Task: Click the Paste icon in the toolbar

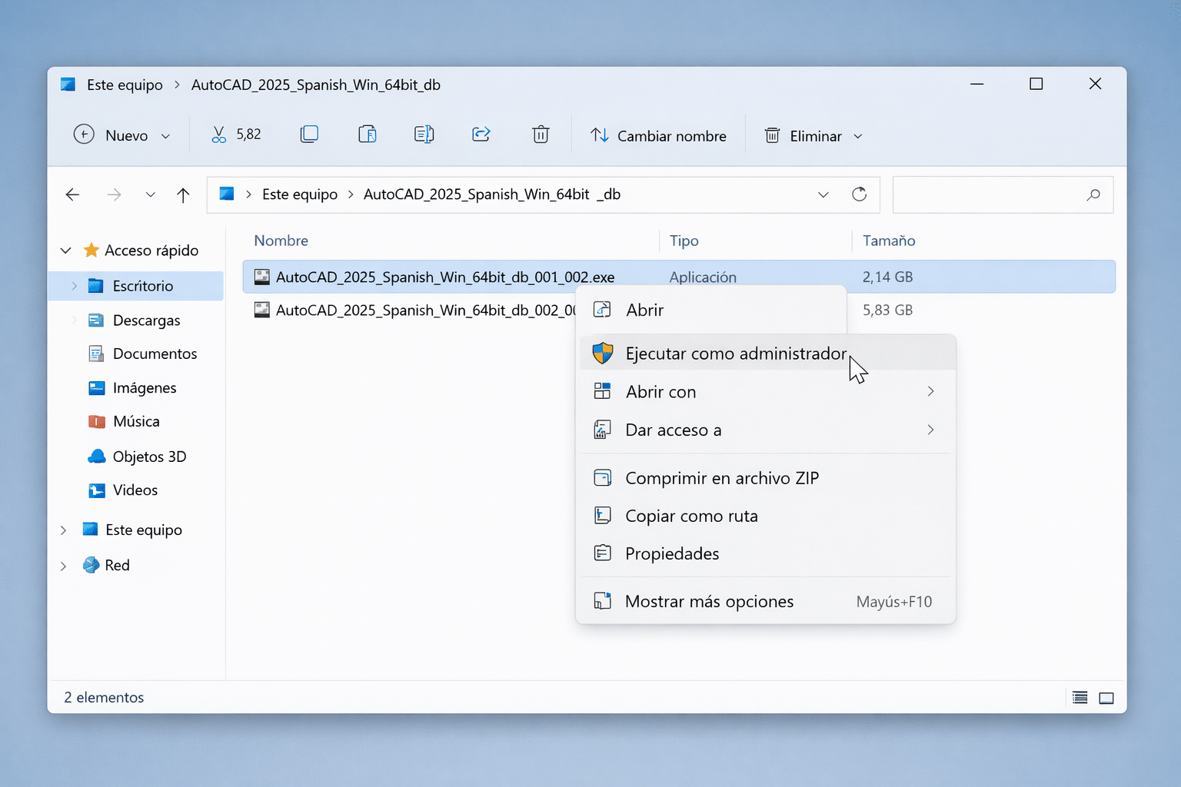Action: (368, 134)
